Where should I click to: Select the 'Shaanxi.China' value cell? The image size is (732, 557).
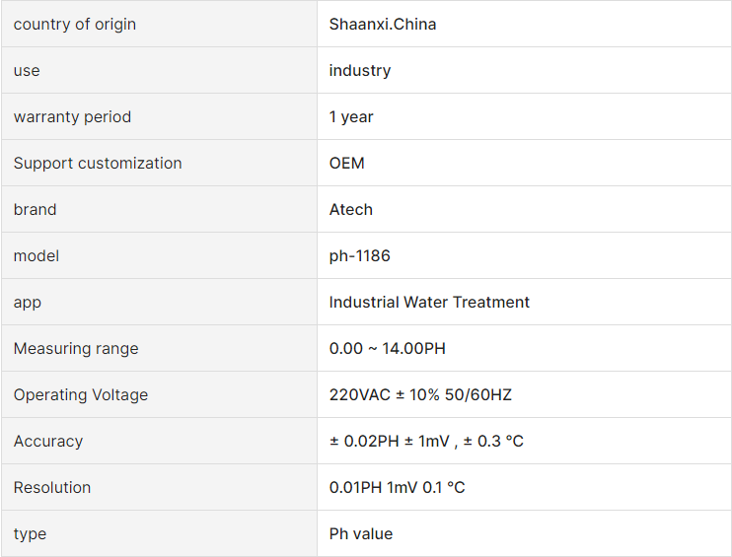click(x=524, y=24)
